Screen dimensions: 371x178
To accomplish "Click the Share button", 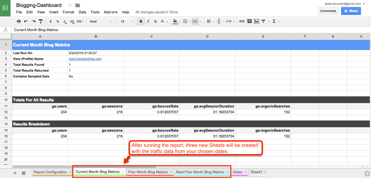I will [x=351, y=11].
